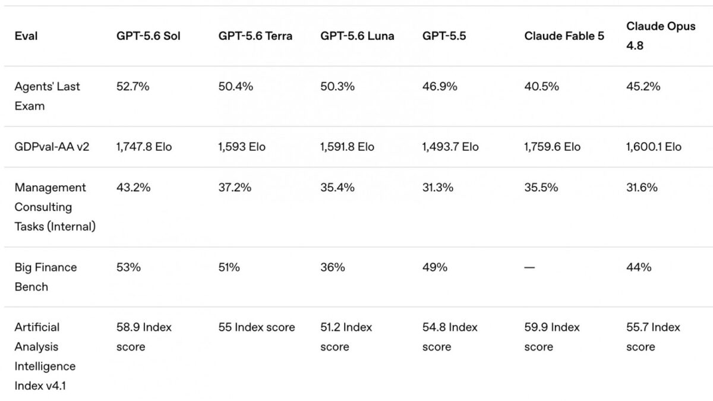Image resolution: width=713 pixels, height=401 pixels.
Task: Select the Agents' Last Exam row label
Action: (48, 96)
